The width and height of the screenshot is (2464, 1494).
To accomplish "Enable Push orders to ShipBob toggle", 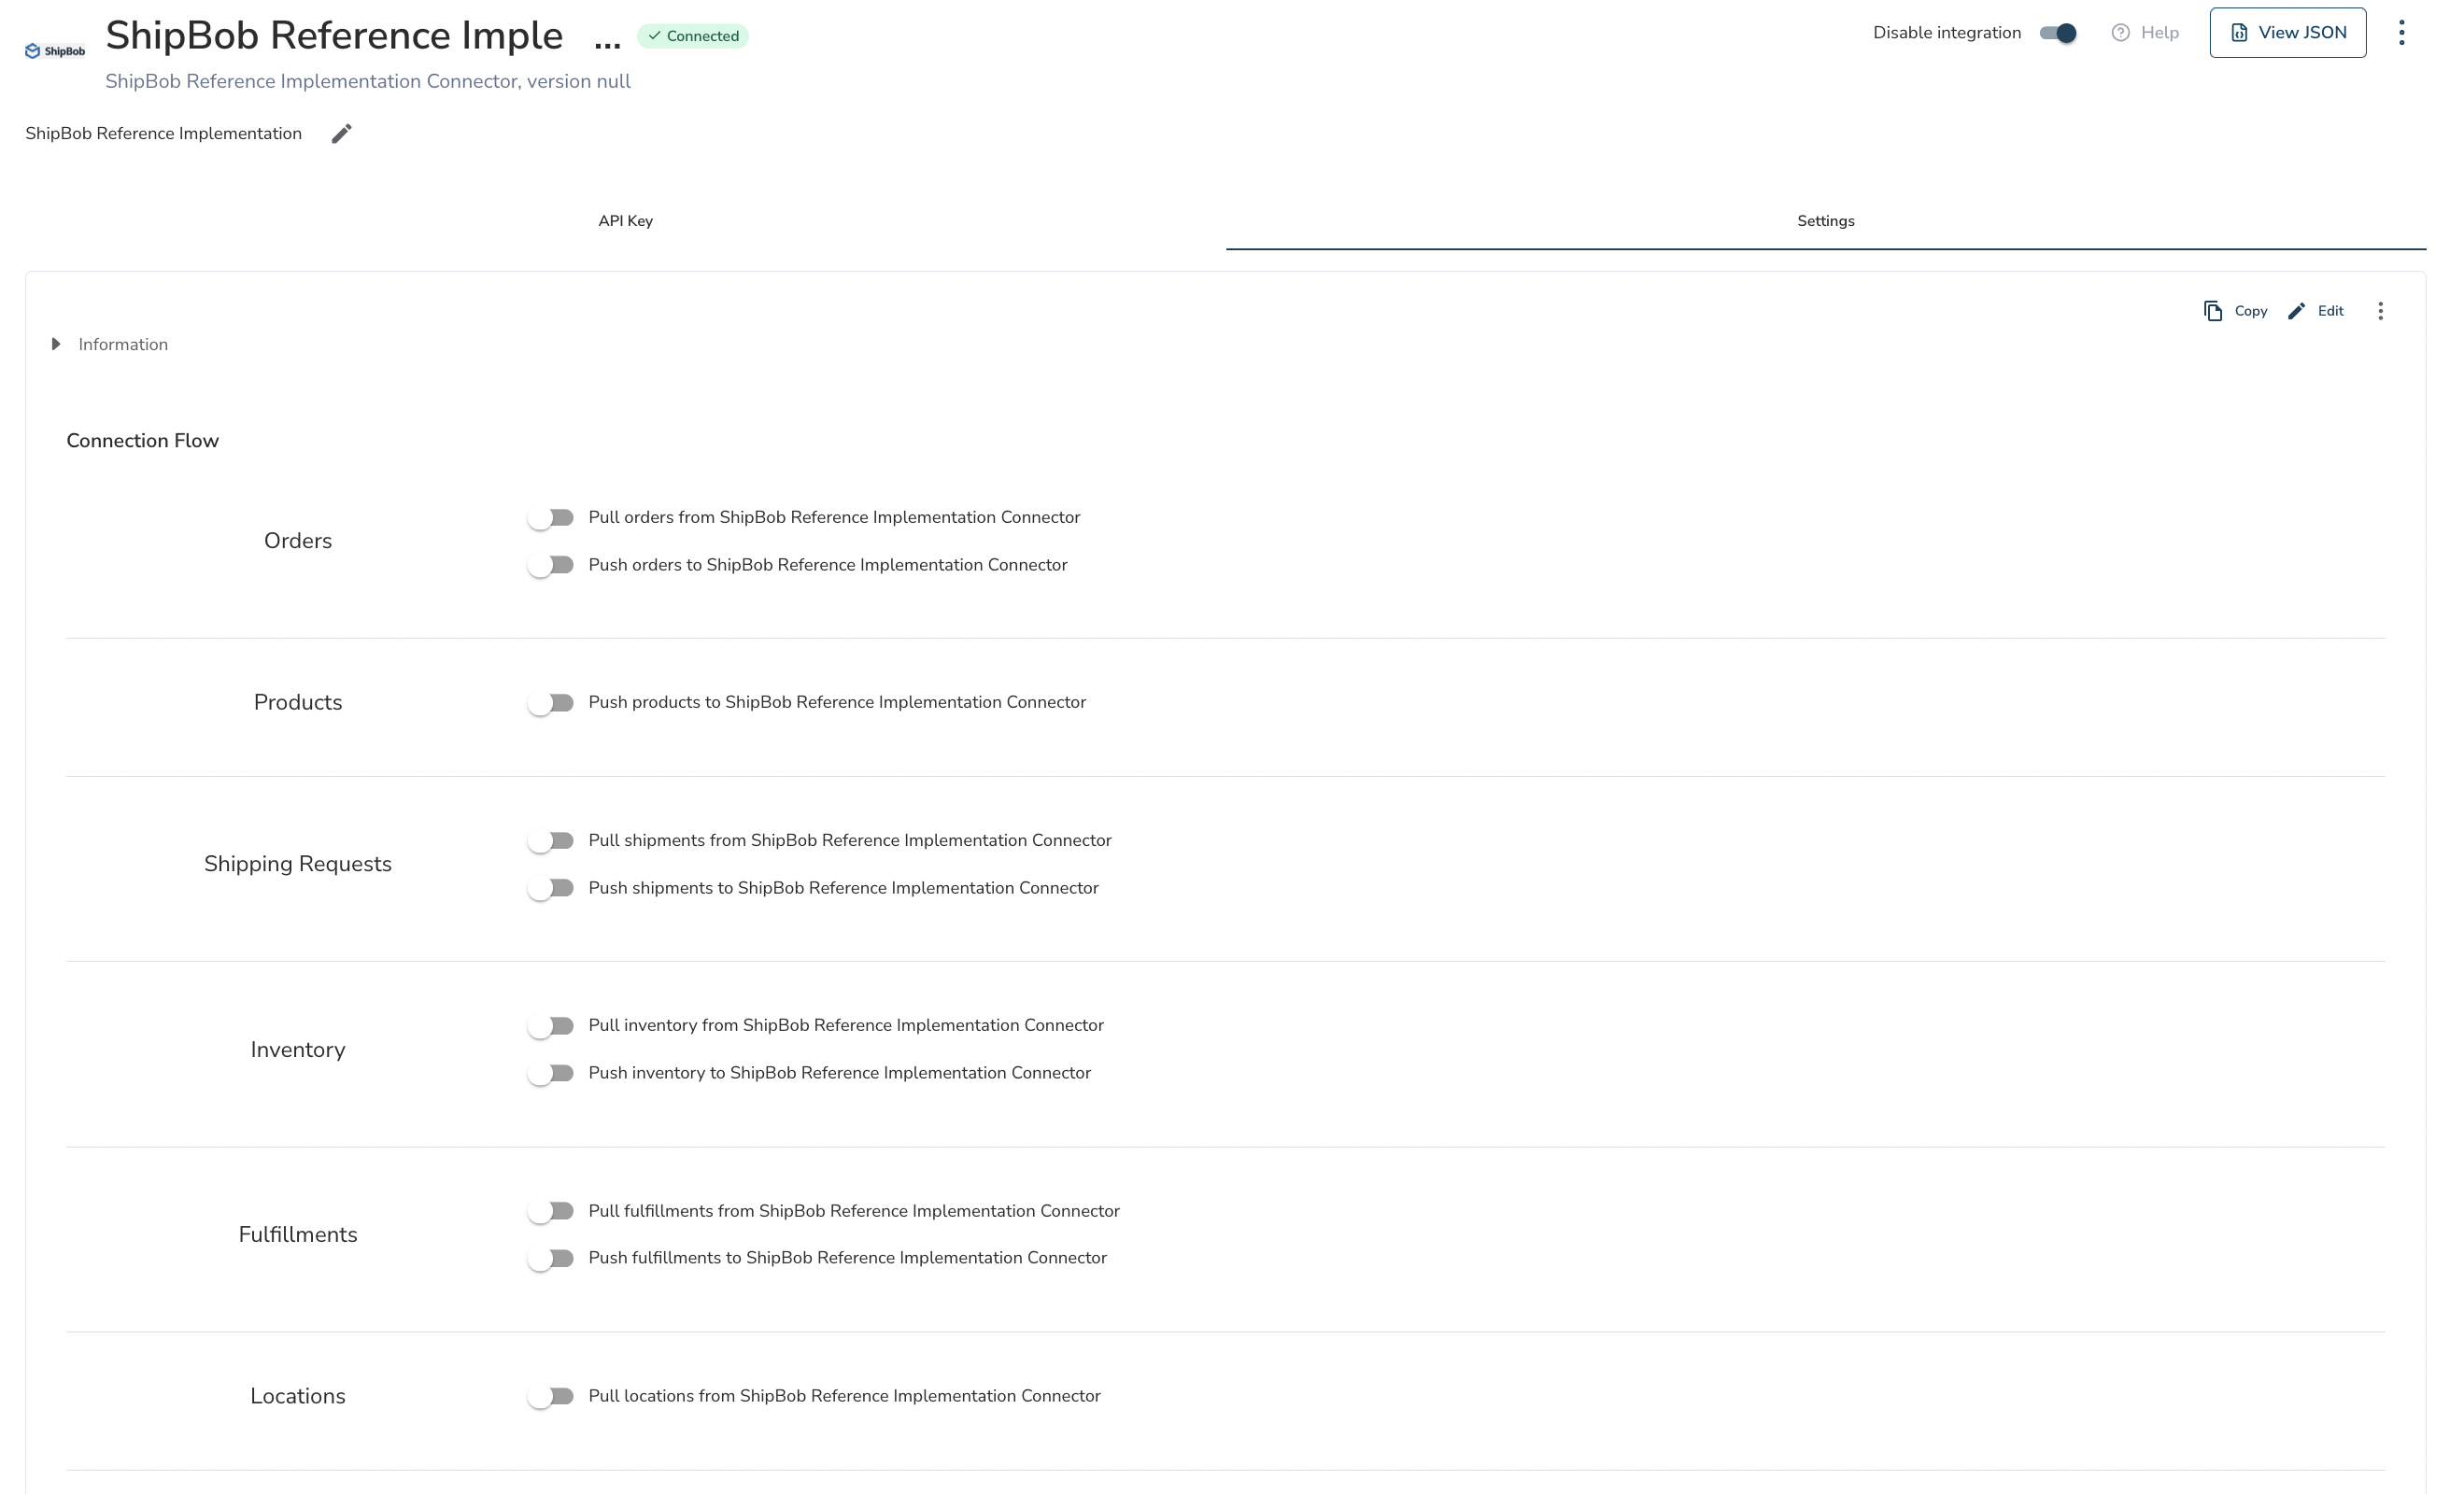I will (x=551, y=566).
